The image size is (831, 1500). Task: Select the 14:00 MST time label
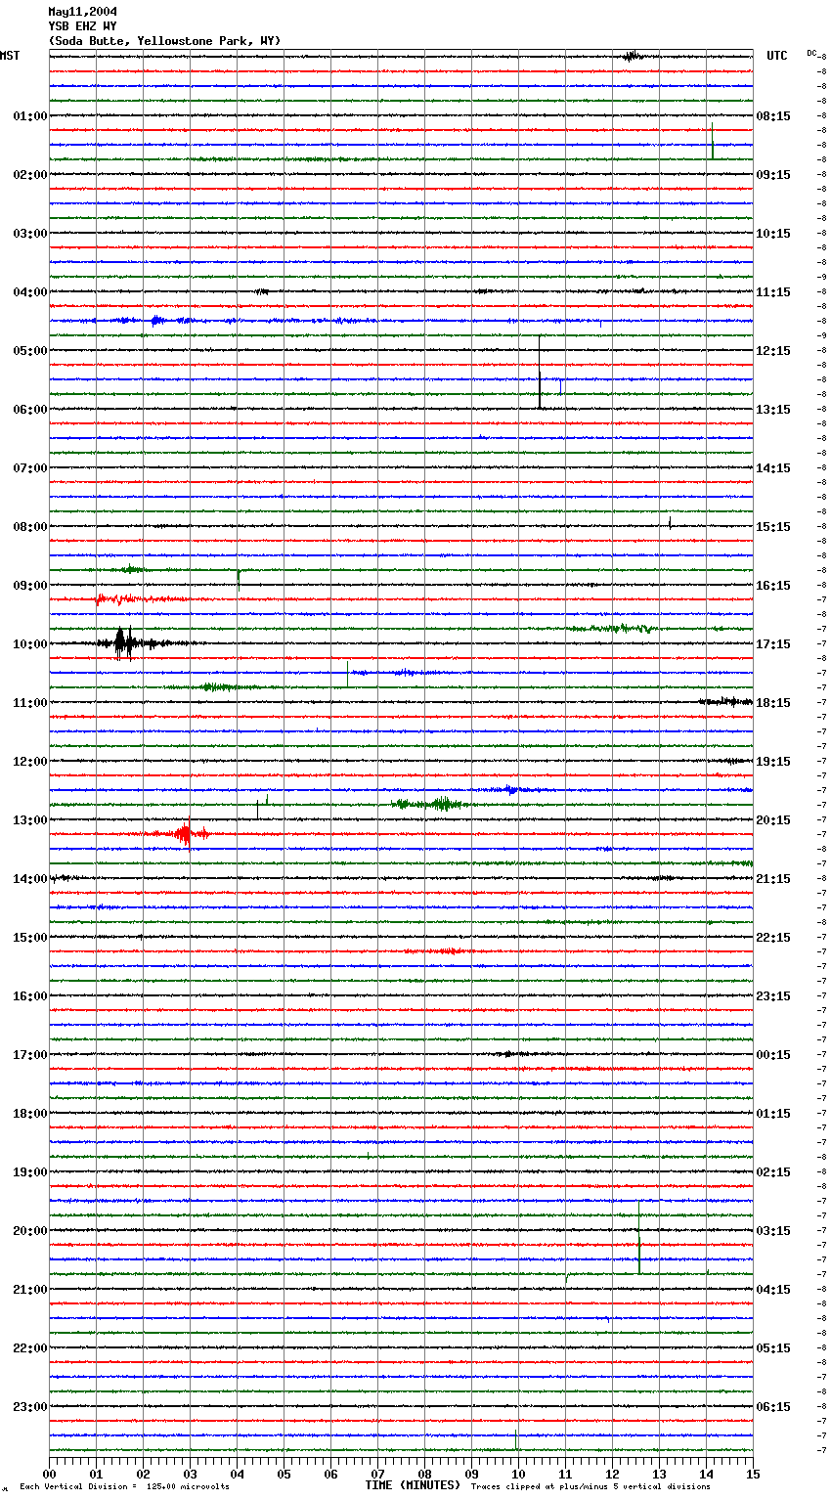pyautogui.click(x=30, y=879)
